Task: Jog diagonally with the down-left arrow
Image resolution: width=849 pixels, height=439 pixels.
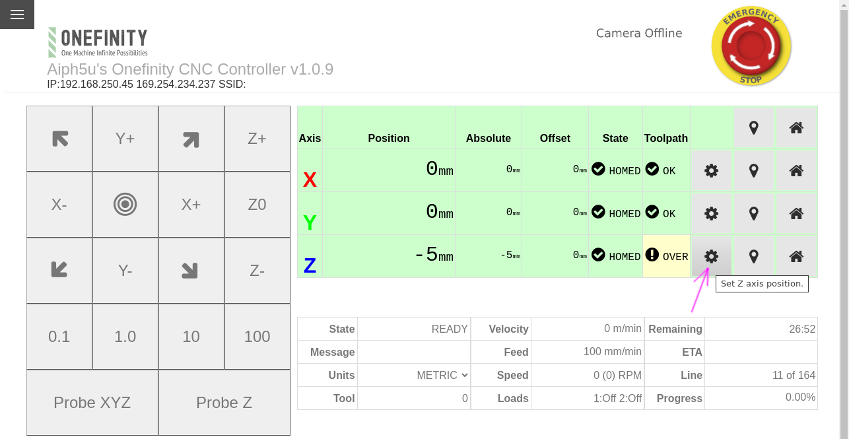Action: (59, 271)
